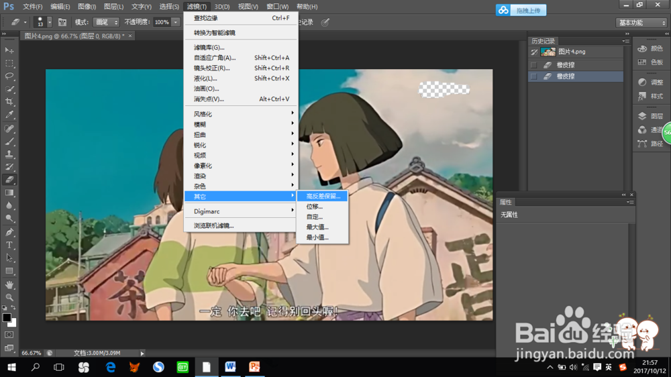671x377 pixels.
Task: Toggle the tablet pressure icon in options bar
Action: 325,22
